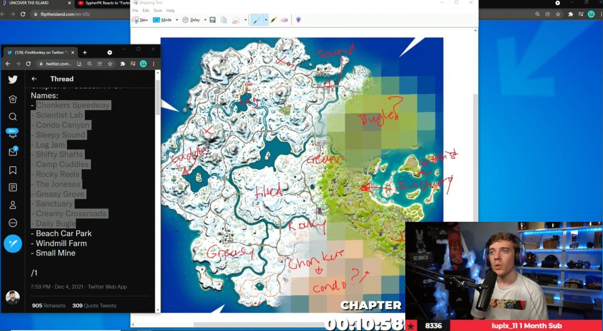
Task: Expand the Mode dropdown arrow
Action: point(177,20)
